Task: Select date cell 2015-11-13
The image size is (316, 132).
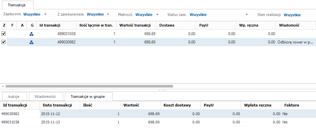Action: (60, 122)
